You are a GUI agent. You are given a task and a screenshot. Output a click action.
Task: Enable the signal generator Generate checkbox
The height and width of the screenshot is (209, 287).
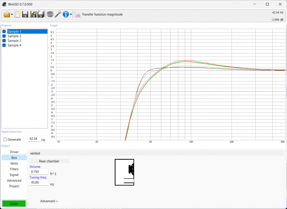(5, 139)
